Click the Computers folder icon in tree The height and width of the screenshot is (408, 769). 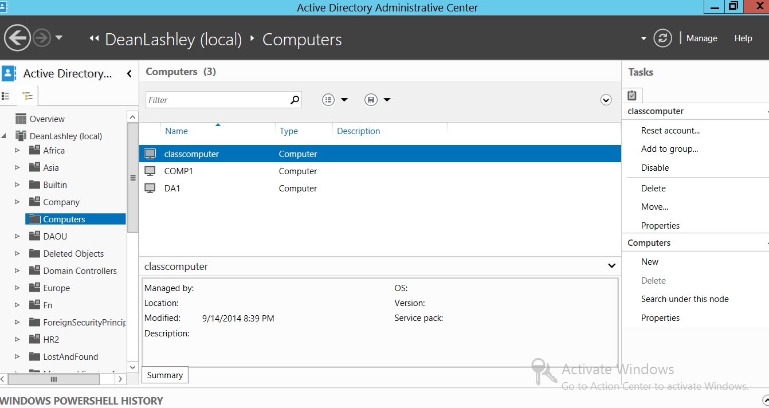coord(34,219)
